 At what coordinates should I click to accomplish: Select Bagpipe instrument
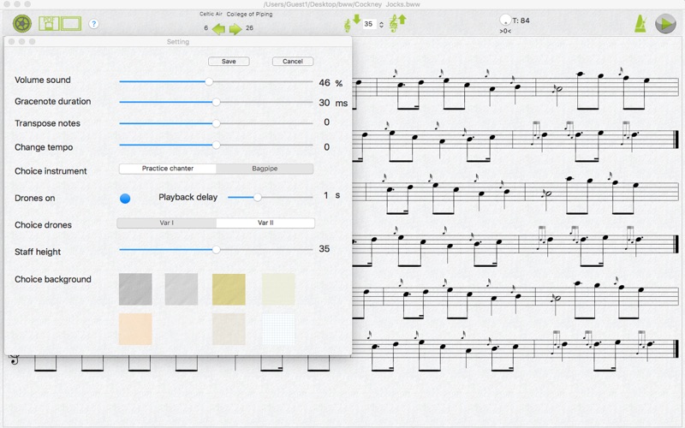tap(265, 169)
